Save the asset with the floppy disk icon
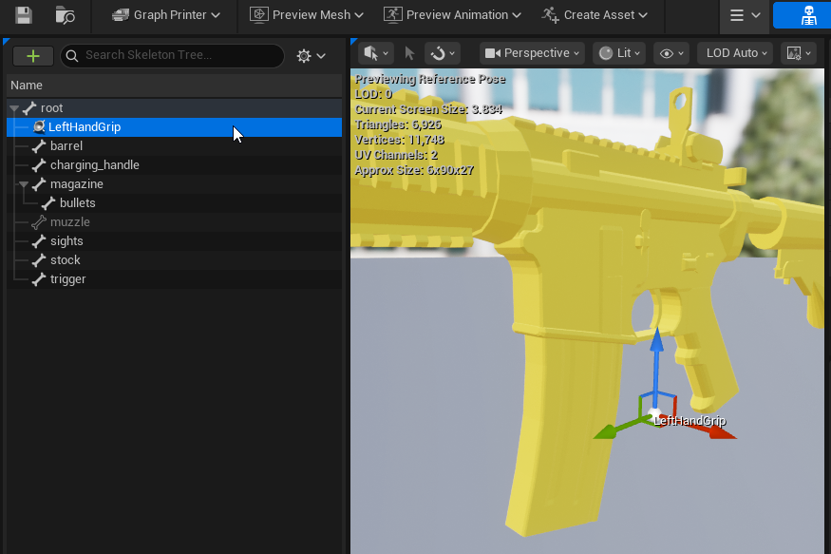831x554 pixels. [x=24, y=15]
